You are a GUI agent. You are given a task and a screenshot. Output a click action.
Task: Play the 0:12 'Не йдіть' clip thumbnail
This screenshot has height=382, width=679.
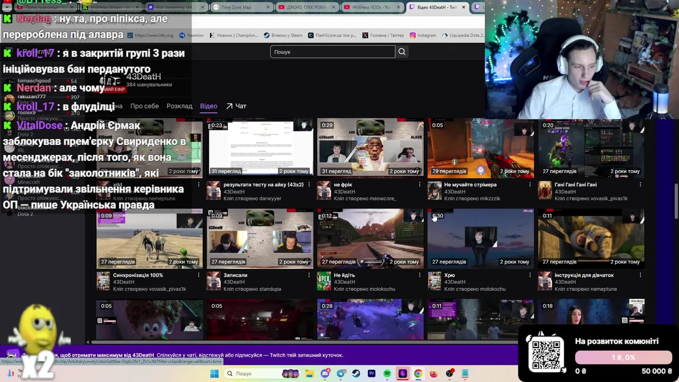click(370, 238)
